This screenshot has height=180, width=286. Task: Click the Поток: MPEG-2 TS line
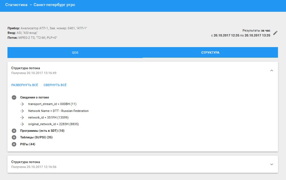(x=32, y=38)
